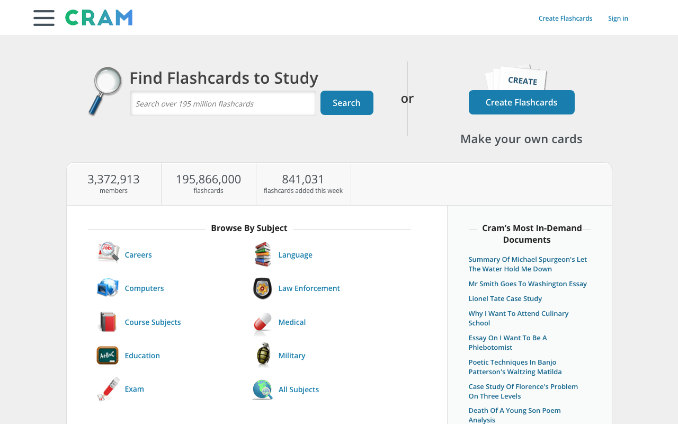Screen dimensions: 678x424
Task: Click the Cram logo
Action: pos(99,17)
